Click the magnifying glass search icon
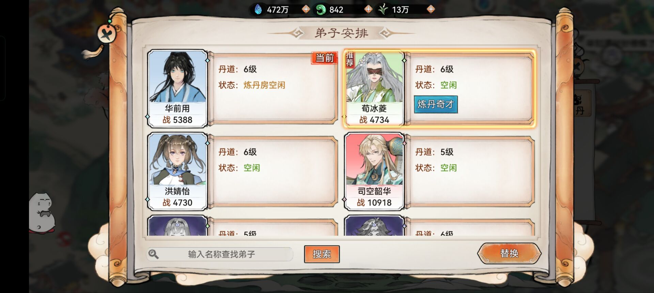The width and height of the screenshot is (654, 293). 154,254
